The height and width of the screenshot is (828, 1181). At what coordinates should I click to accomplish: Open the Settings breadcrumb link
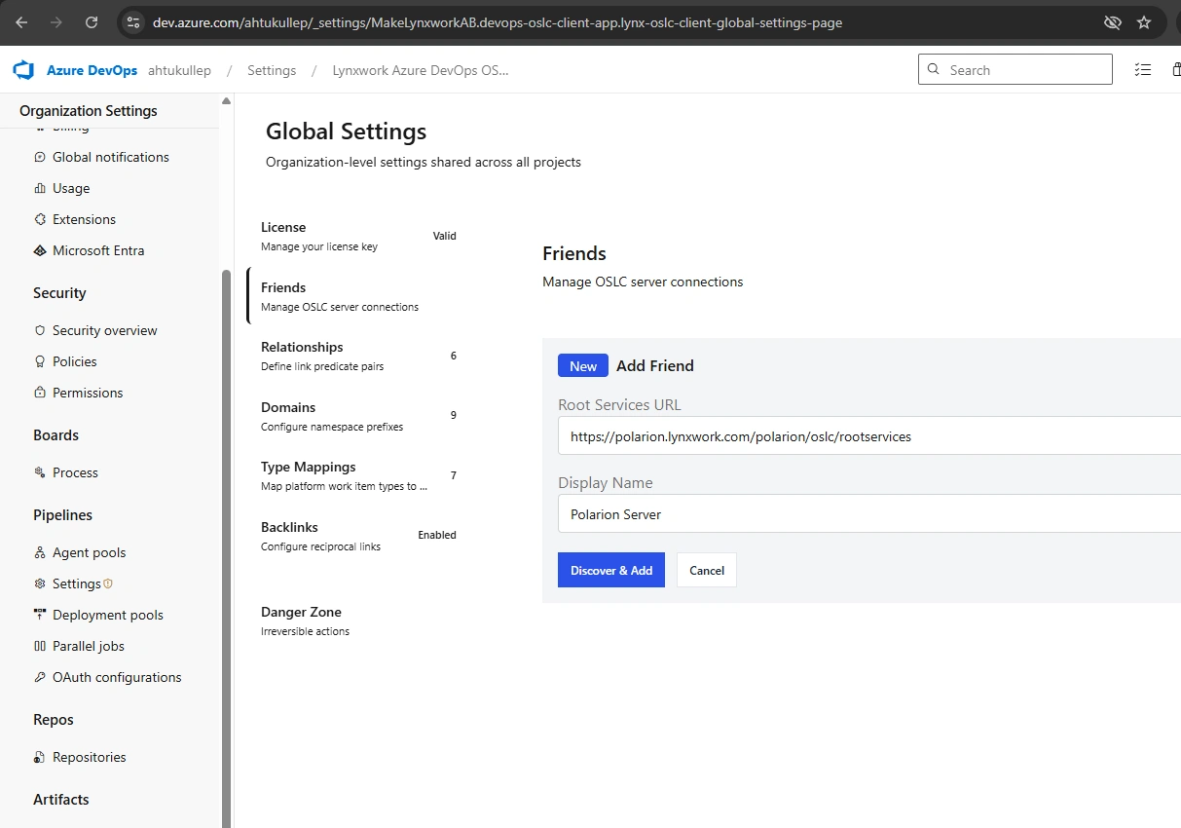[x=272, y=70]
